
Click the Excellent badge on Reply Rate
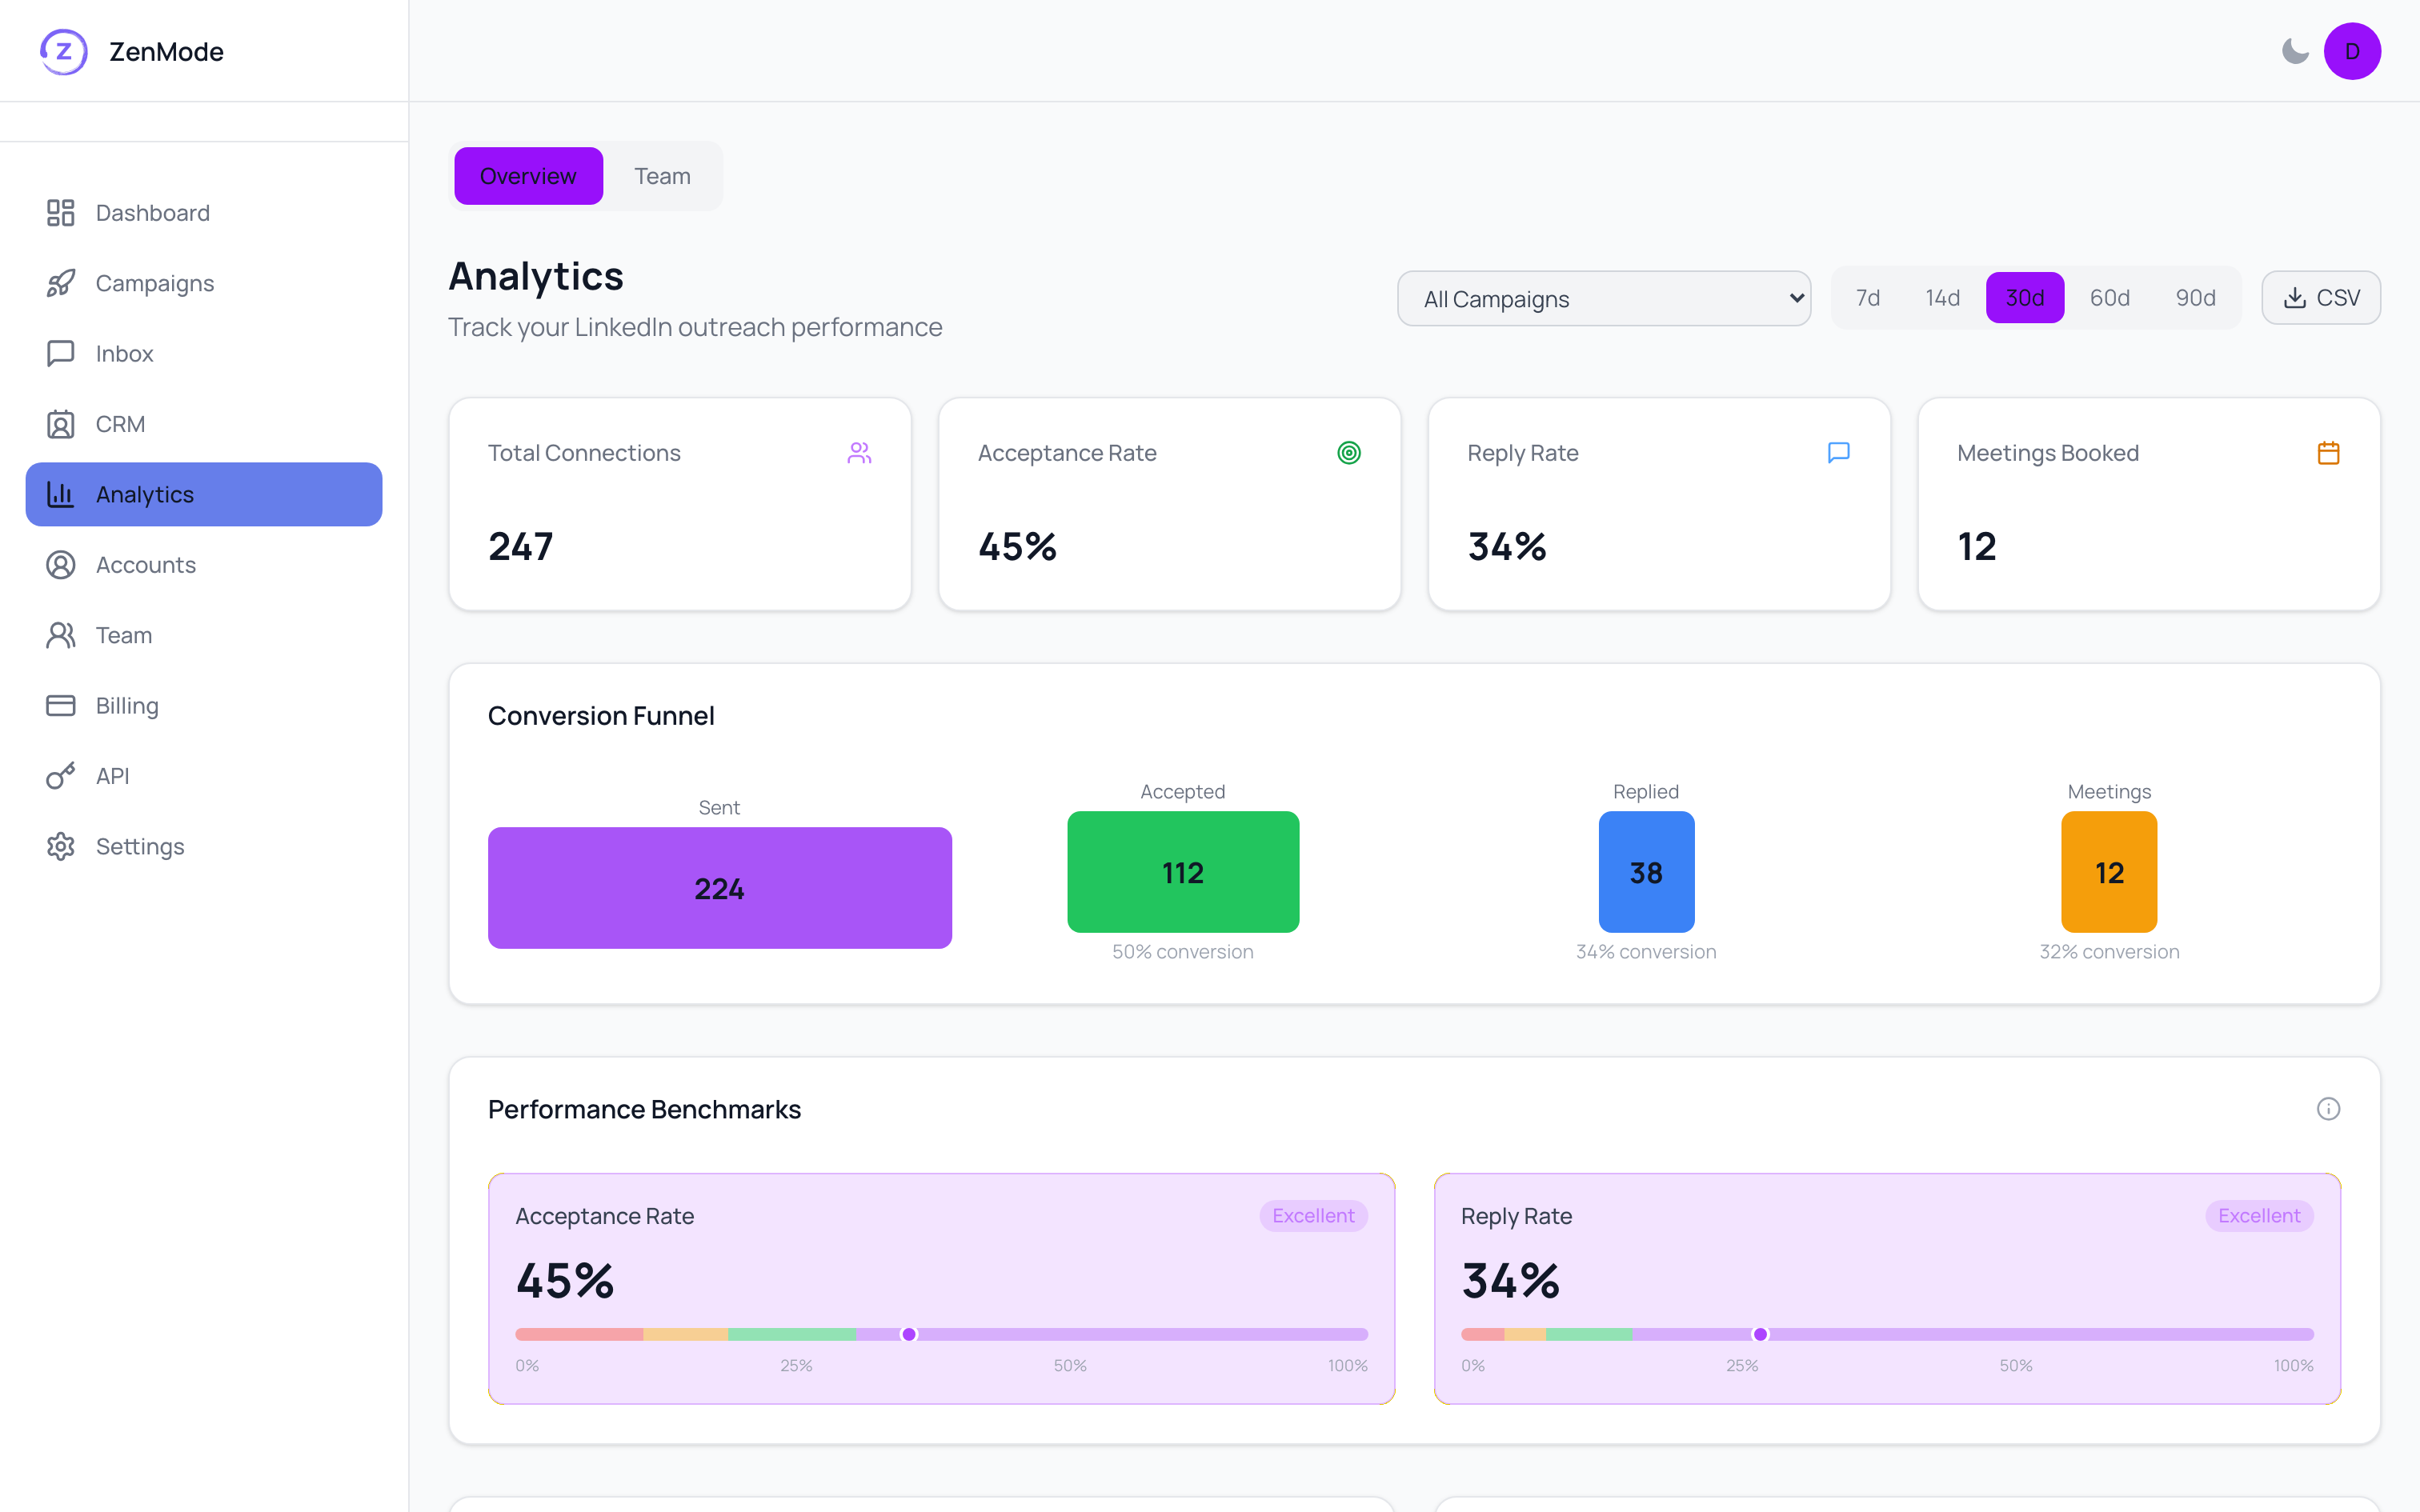pos(2259,1216)
